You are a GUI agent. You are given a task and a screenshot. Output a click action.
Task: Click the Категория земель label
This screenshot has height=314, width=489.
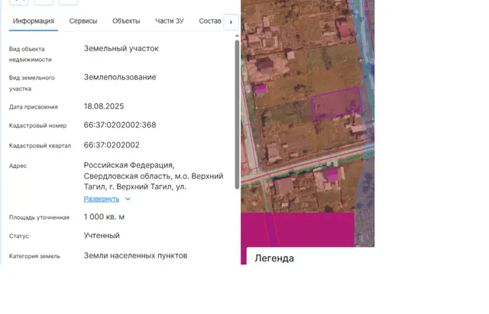click(34, 256)
